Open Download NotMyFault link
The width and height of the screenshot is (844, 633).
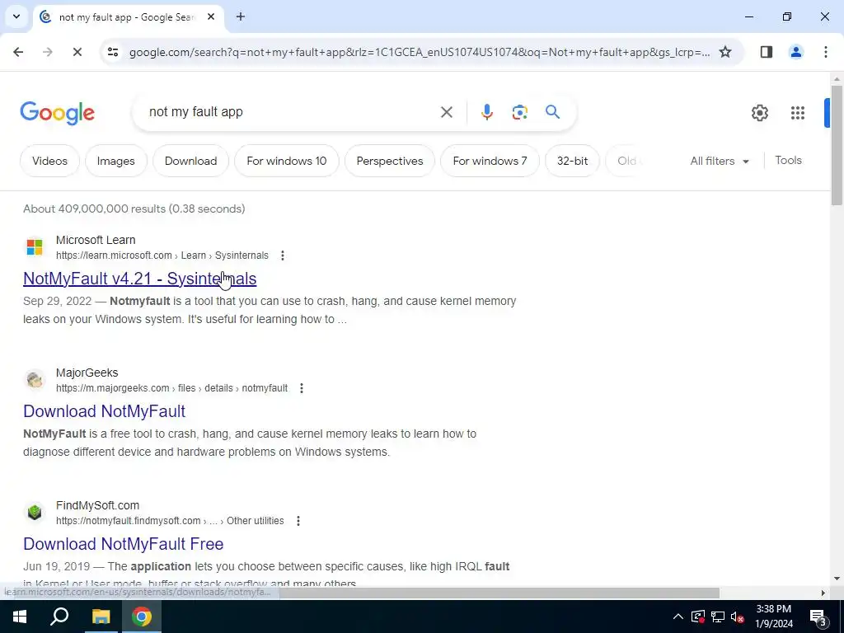click(x=105, y=411)
